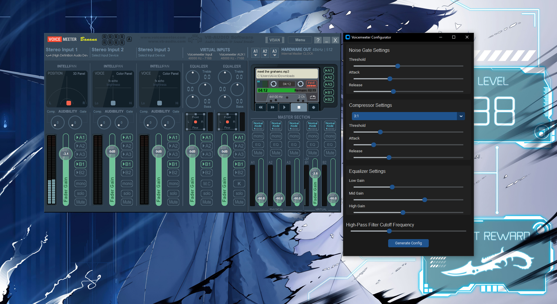557x304 pixels.
Task: Click Voicemeeter Input front/rear surround pan box
Action: point(195,122)
